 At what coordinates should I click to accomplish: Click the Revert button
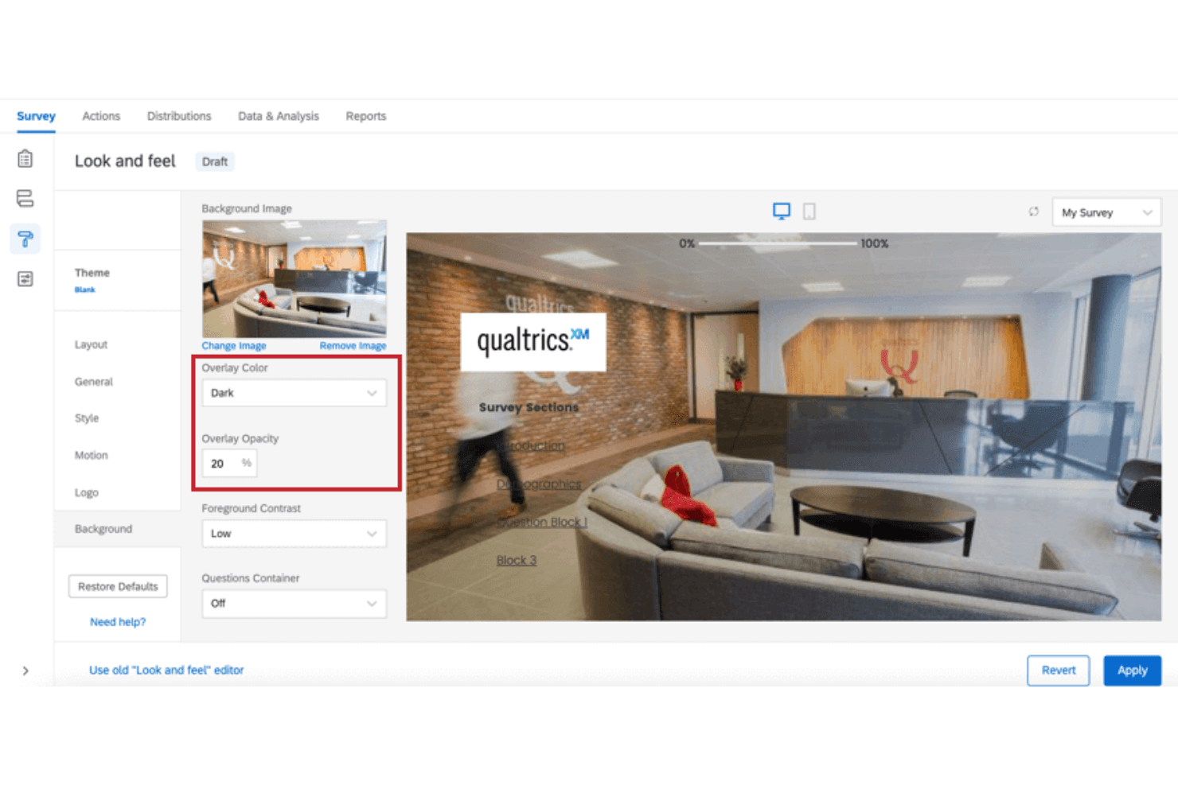(1058, 670)
